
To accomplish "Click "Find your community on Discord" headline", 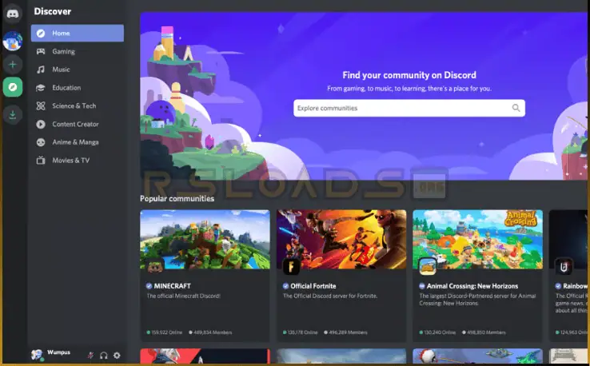I will (x=409, y=75).
